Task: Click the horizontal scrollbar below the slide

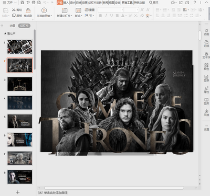Action: (x=114, y=188)
